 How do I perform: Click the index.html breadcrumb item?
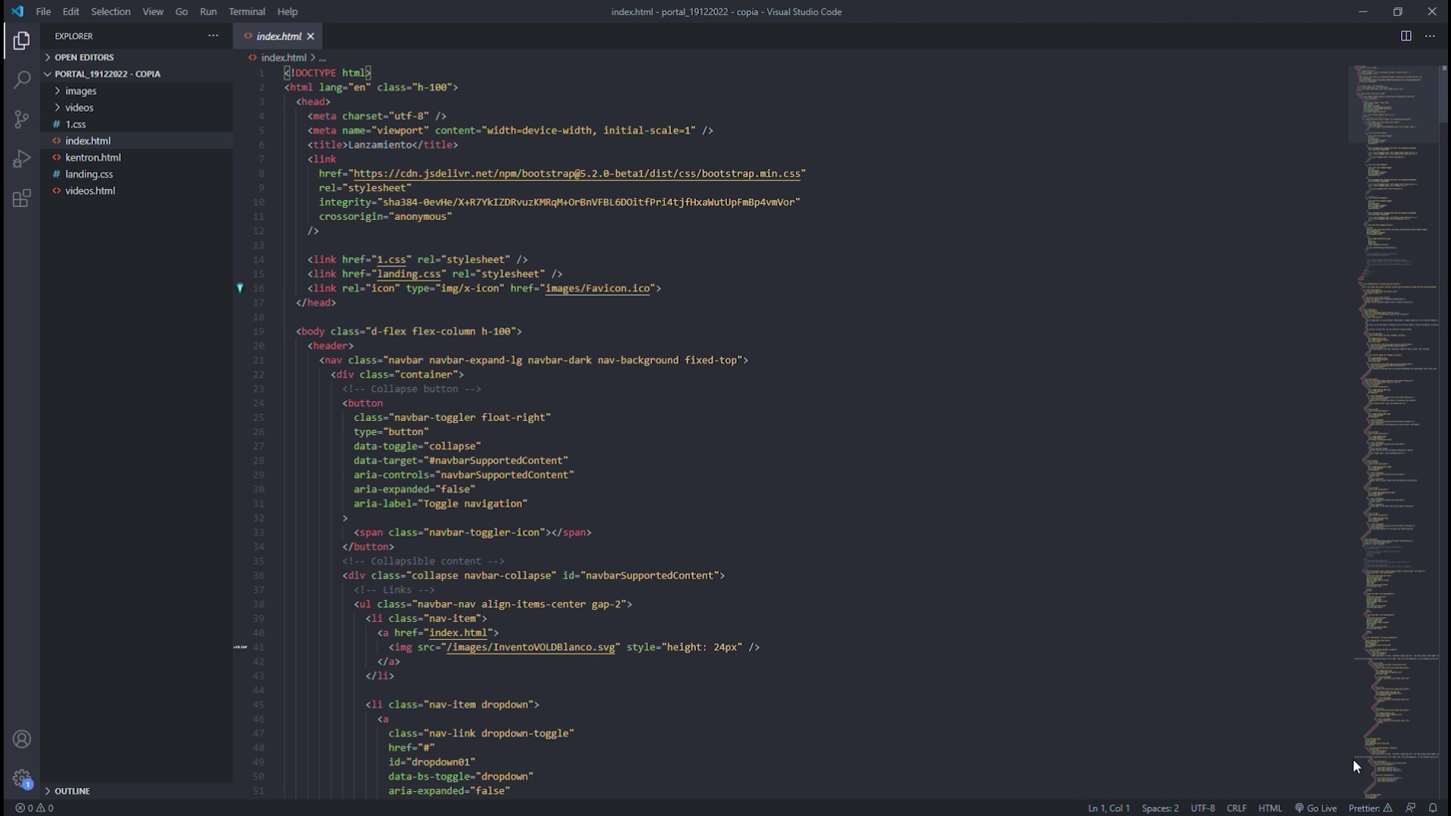tap(283, 57)
